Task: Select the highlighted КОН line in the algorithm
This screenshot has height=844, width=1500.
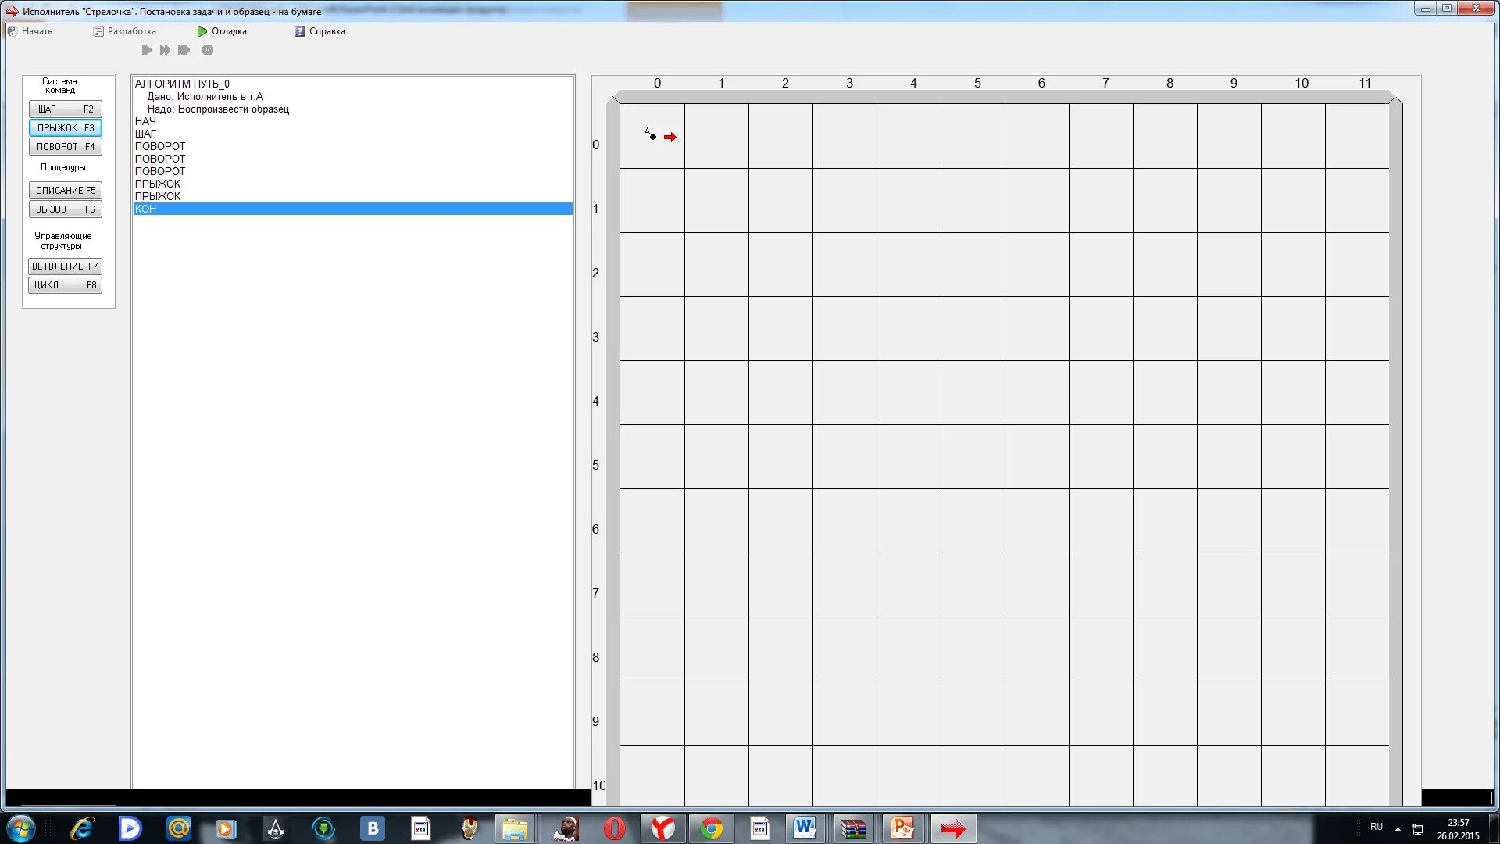Action: click(x=146, y=209)
